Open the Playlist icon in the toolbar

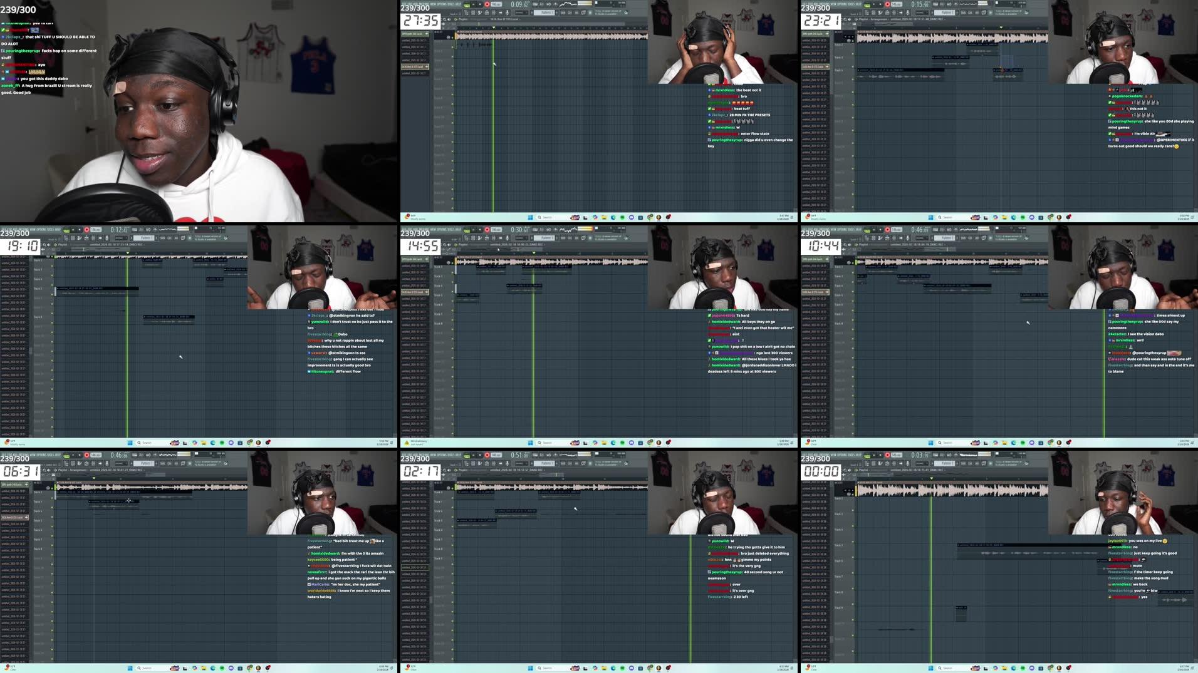pyautogui.click(x=466, y=13)
